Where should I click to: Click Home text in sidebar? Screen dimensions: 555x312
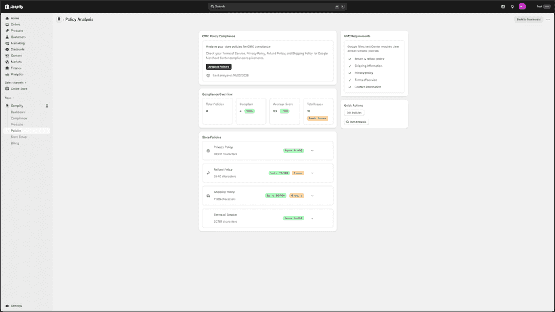15,18
